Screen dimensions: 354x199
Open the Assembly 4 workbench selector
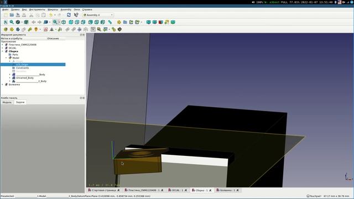click(x=98, y=15)
